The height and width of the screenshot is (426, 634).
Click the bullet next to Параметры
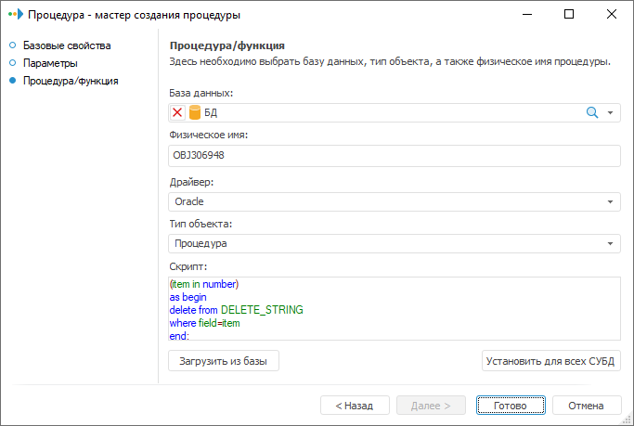12,63
